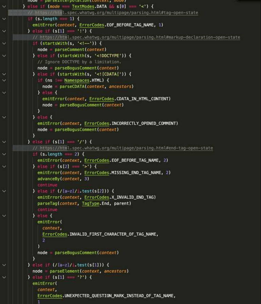Collapse the 'if (s.length === 1)' block

pos(4,19)
